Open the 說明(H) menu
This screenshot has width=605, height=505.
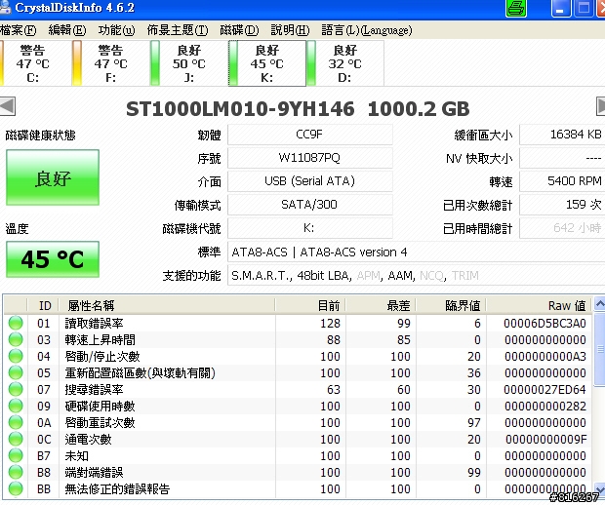(290, 30)
